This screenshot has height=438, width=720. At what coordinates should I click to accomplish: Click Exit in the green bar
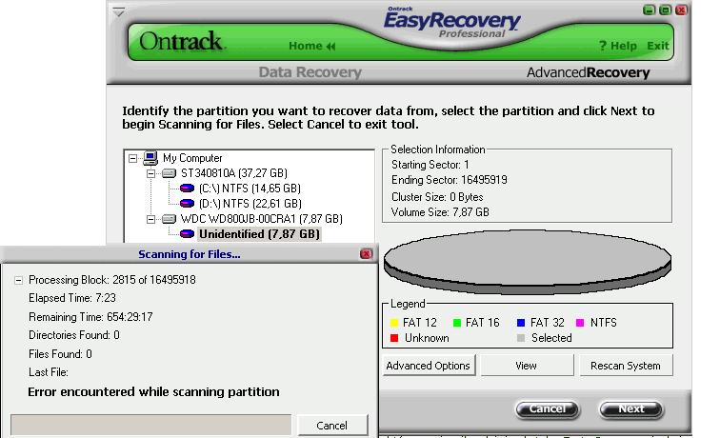coord(657,46)
